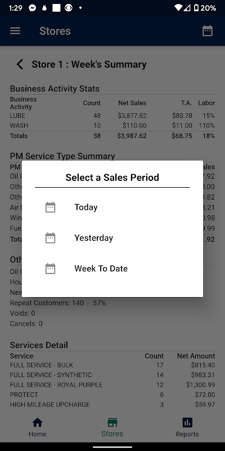The width and height of the screenshot is (225, 451).
Task: Tap the Reports bar chart icon
Action: click(x=187, y=422)
